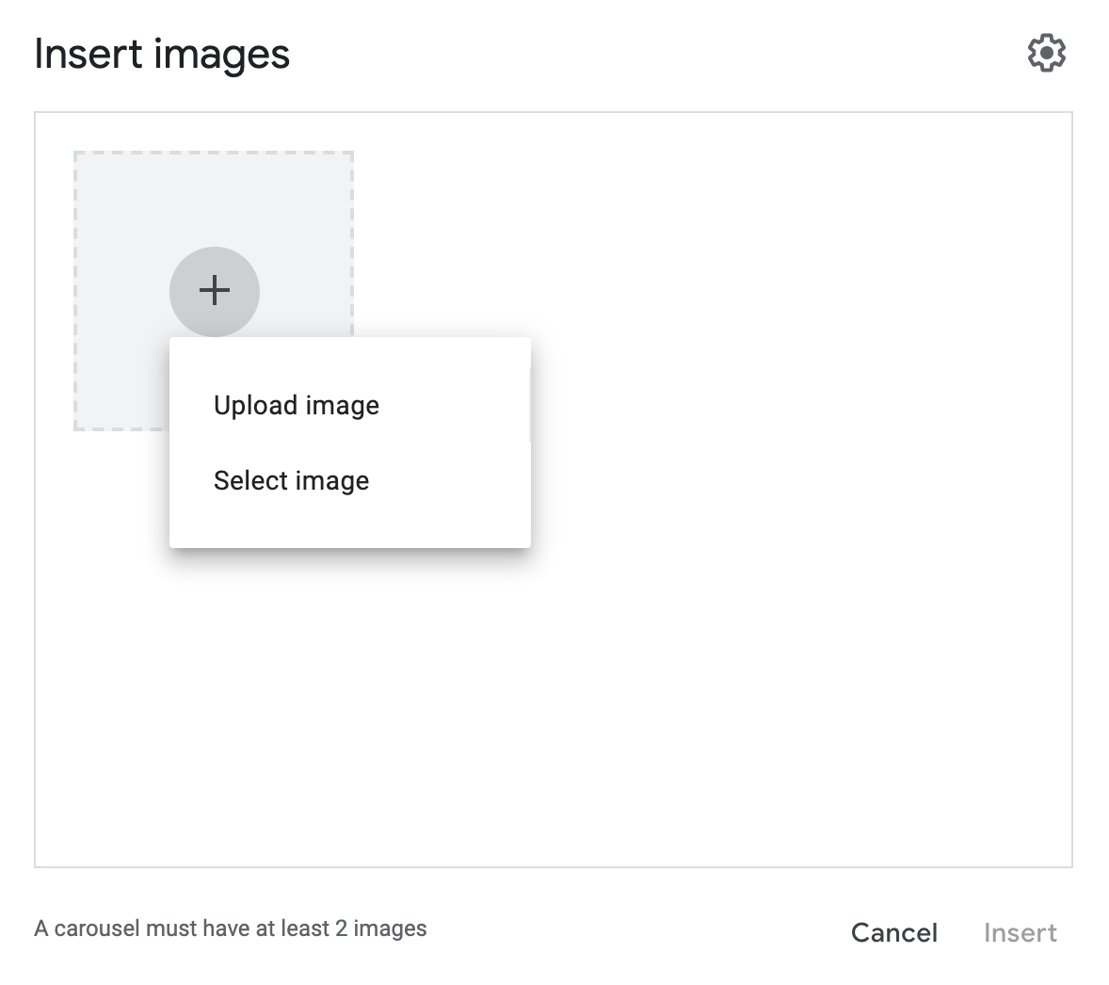
Task: Click the plus add-image circle button
Action: 215,292
